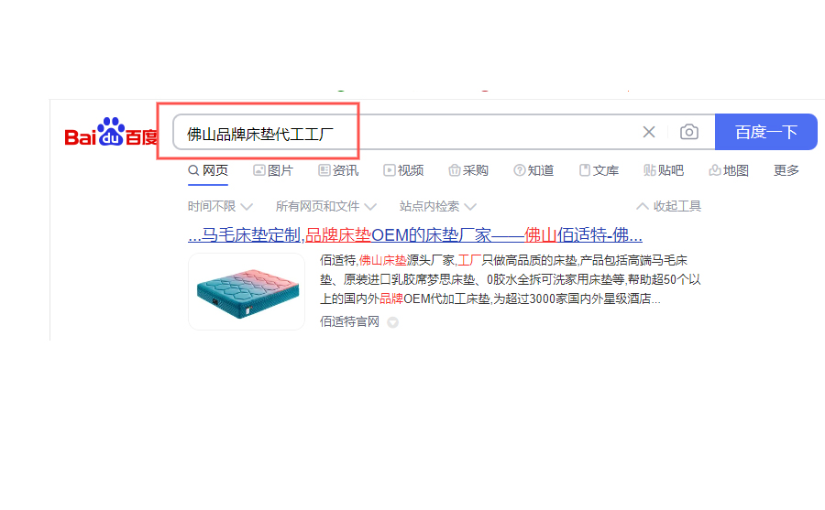This screenshot has height=510, width=825.
Task: Show 更多 additional search categories
Action: tap(786, 170)
